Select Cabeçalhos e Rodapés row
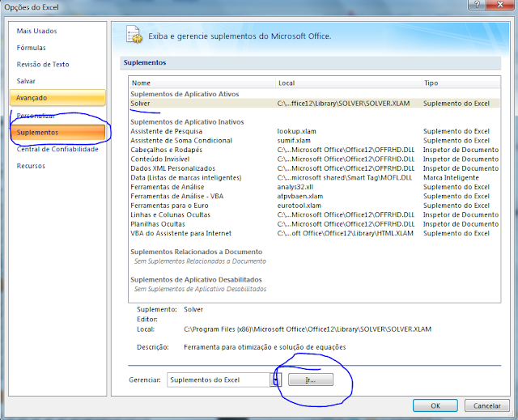The image size is (518, 420). (x=315, y=150)
